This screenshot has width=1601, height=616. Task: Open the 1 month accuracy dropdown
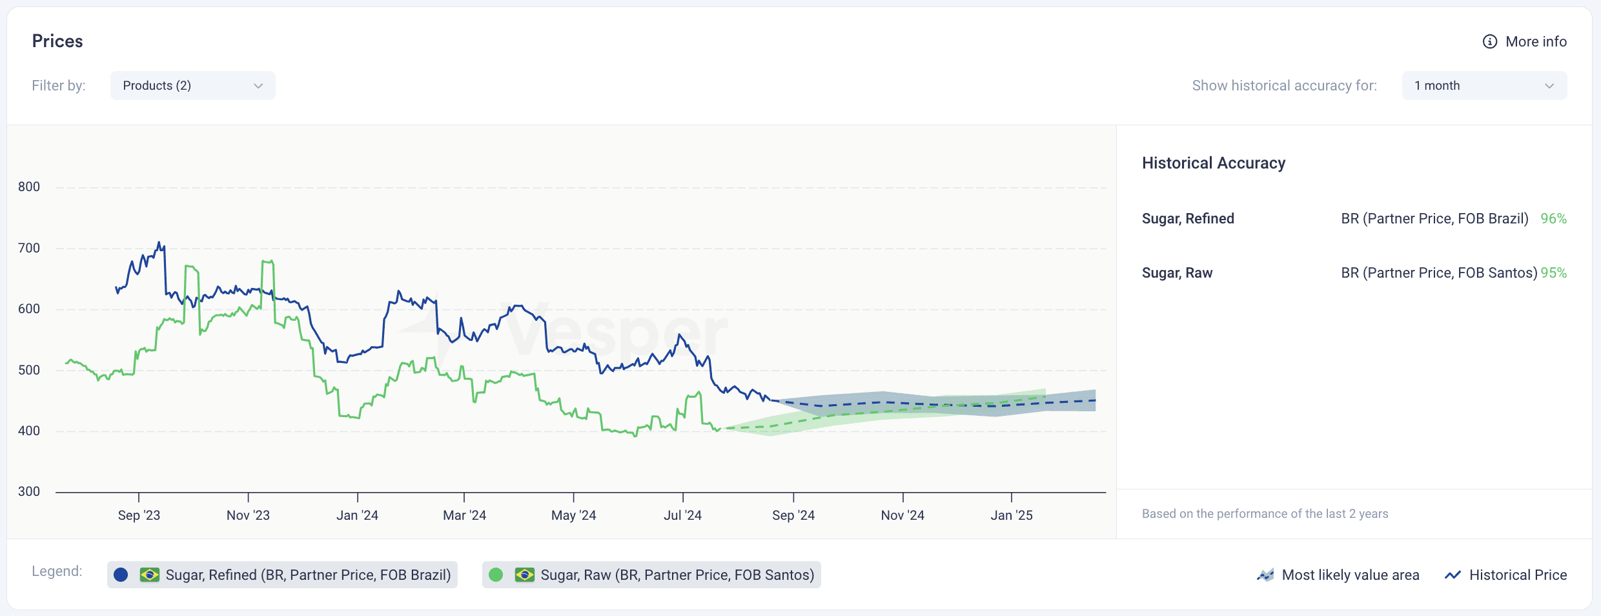(x=1484, y=86)
